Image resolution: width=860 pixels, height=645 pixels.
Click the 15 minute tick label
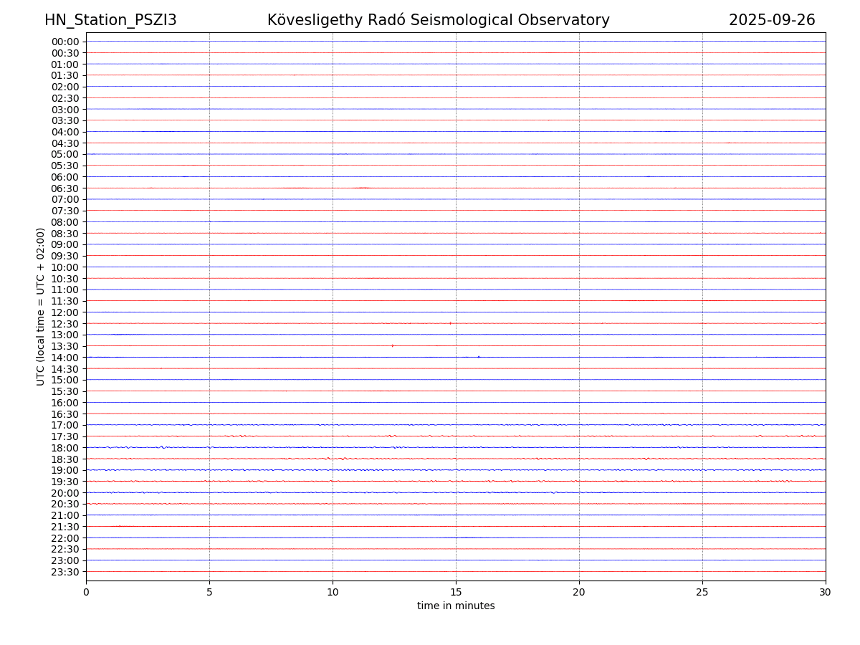coord(456,593)
